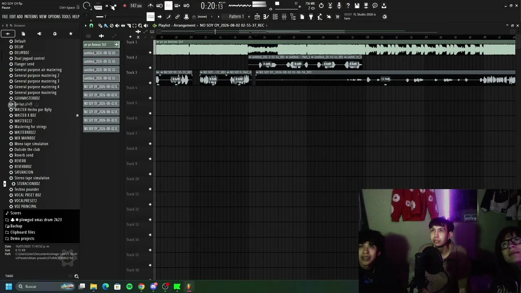Toggle blend overdub recording
The width and height of the screenshot is (521, 293).
(177, 6)
